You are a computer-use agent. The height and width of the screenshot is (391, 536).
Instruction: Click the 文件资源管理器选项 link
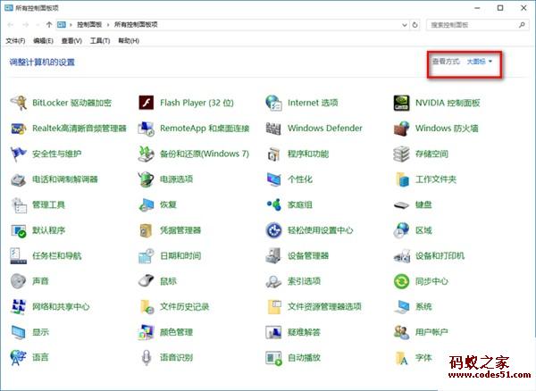[324, 307]
